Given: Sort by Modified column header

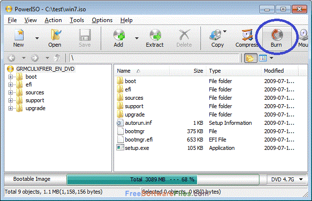Looking at the screenshot, I should (x=280, y=71).
